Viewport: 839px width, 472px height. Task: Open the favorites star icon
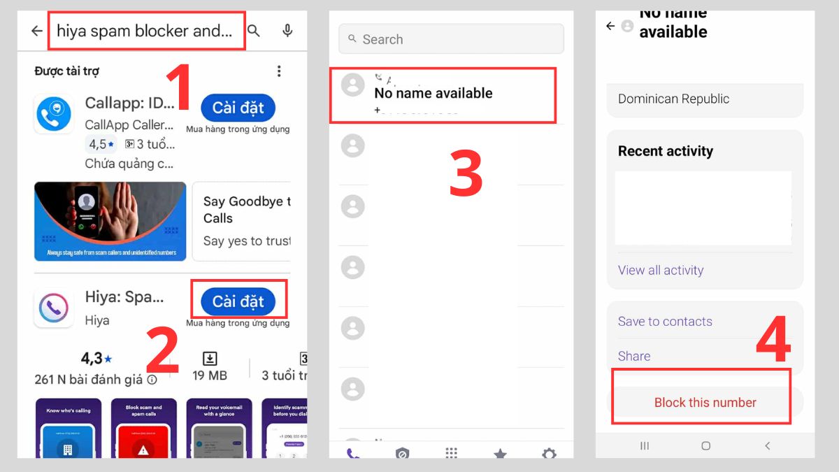pos(500,454)
